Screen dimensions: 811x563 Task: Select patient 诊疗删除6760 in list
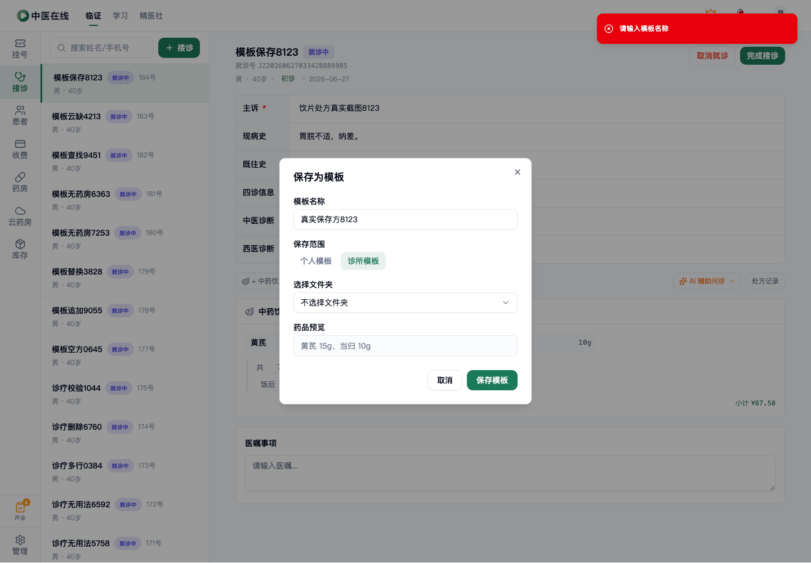[x=125, y=433]
